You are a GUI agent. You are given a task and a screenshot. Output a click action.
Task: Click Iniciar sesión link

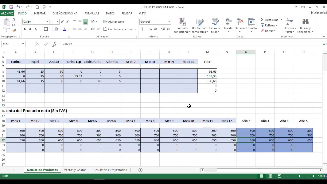pos(319,13)
